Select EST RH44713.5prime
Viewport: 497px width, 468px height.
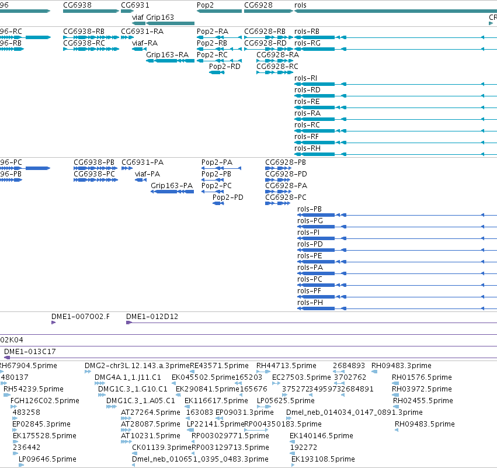(286, 366)
